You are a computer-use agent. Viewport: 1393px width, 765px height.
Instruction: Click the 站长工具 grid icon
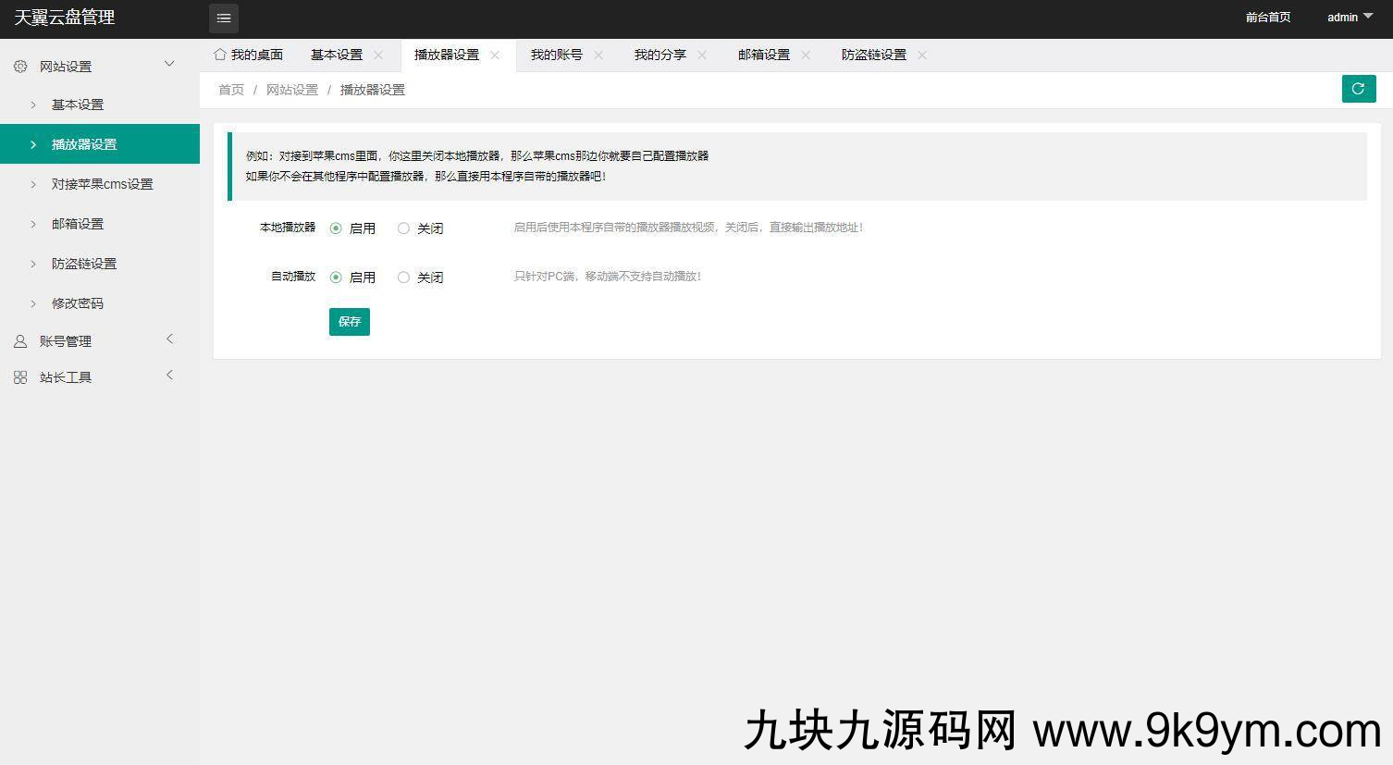click(x=20, y=377)
